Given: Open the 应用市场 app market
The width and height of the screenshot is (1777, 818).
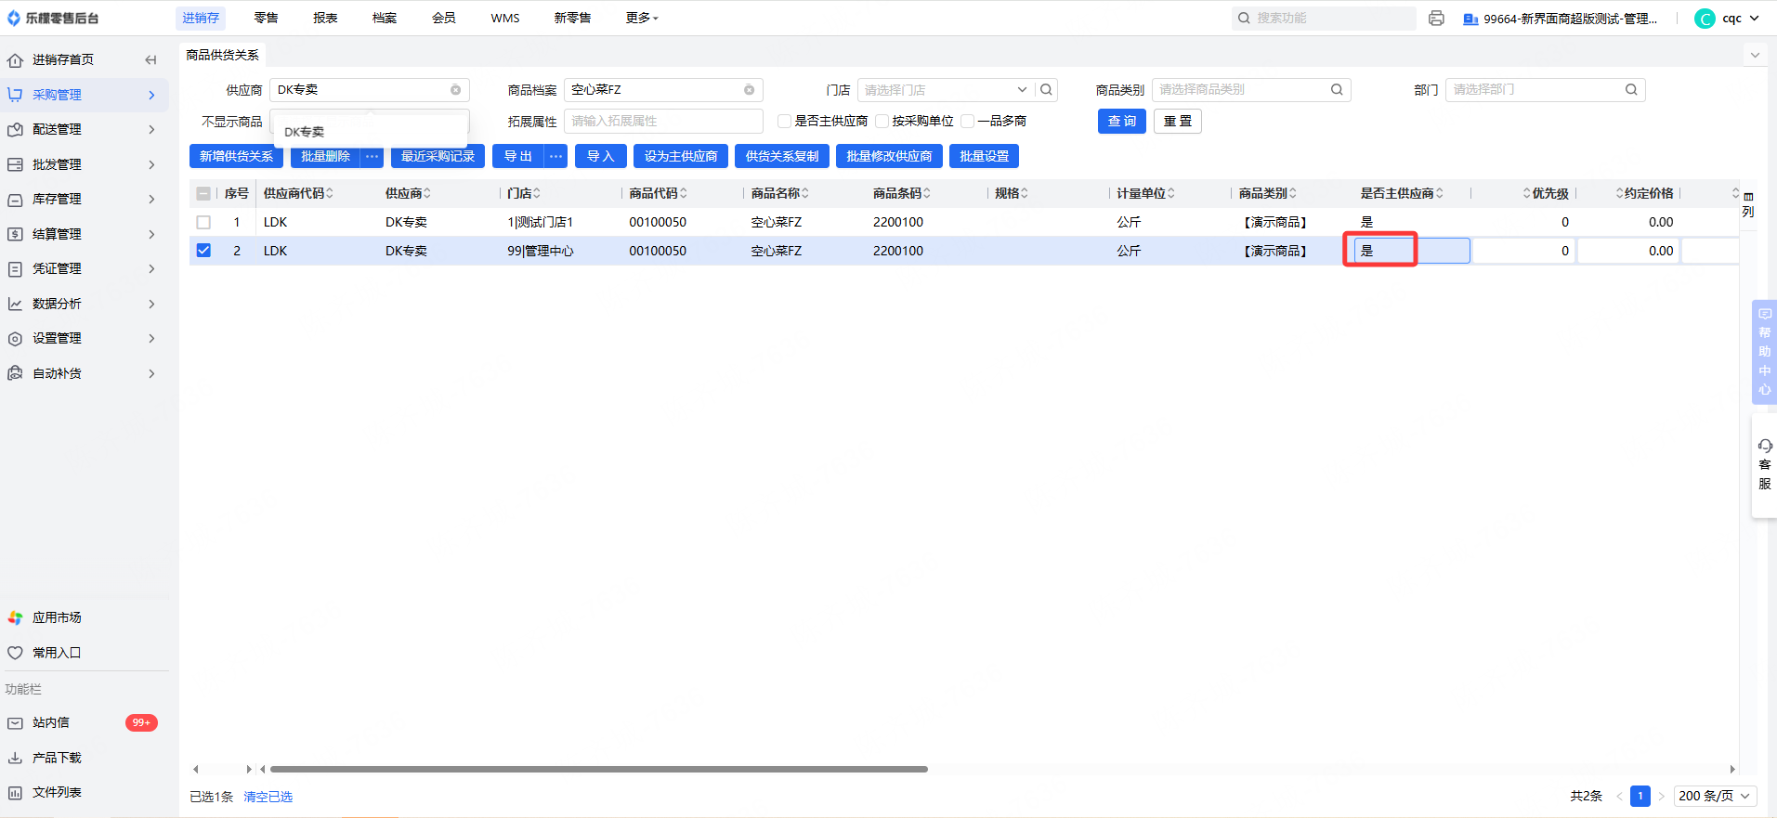Looking at the screenshot, I should point(57,617).
